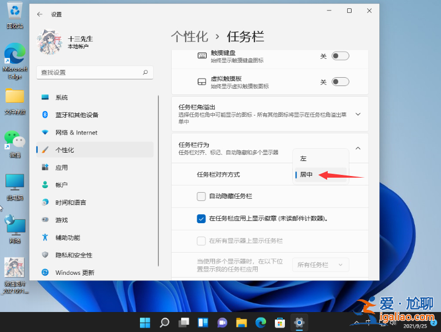The image size is (441, 332).
Task: Open 网络 & Internet settings
Action: click(95, 132)
